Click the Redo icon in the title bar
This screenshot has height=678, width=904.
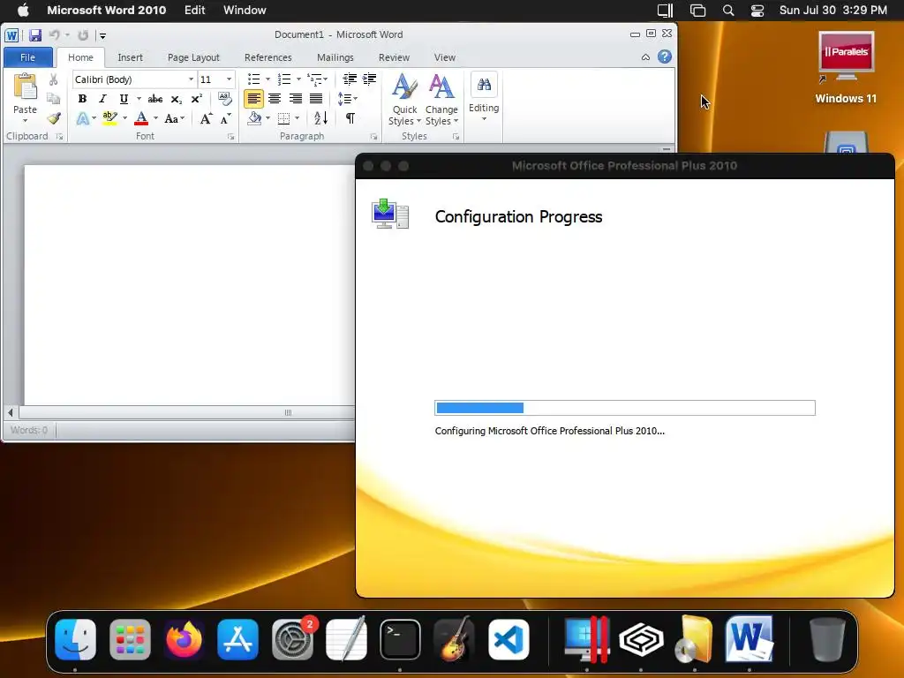tap(83, 35)
